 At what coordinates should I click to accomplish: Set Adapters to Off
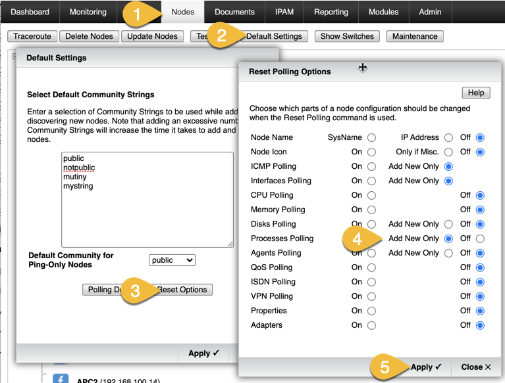coord(480,325)
